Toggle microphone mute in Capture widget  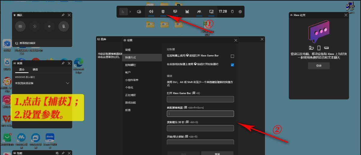(64, 26)
